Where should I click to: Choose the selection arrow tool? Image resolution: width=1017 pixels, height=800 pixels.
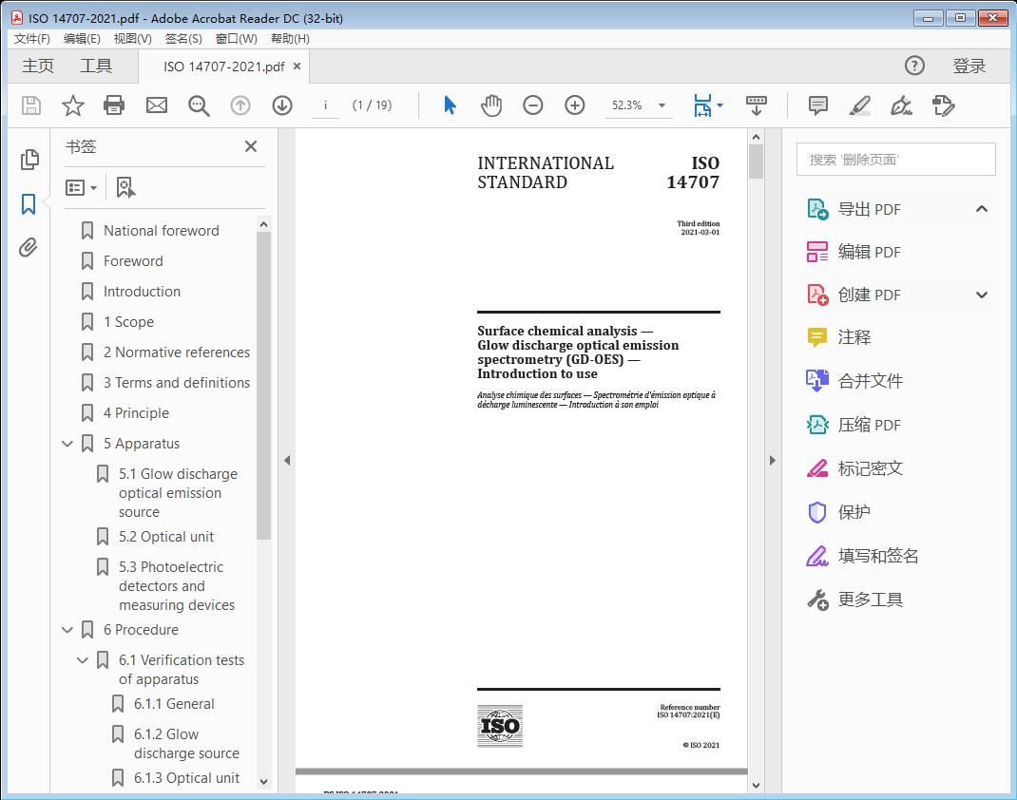[x=450, y=105]
